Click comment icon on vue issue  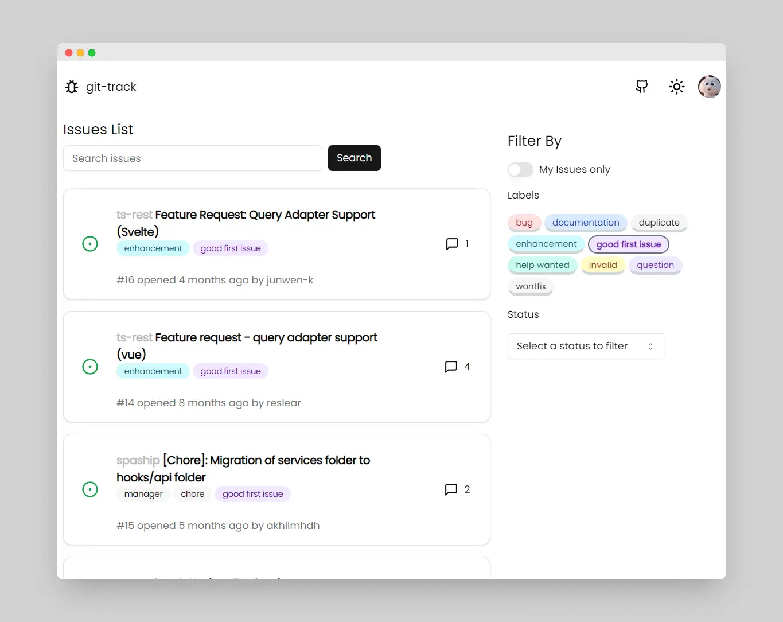pyautogui.click(x=451, y=367)
